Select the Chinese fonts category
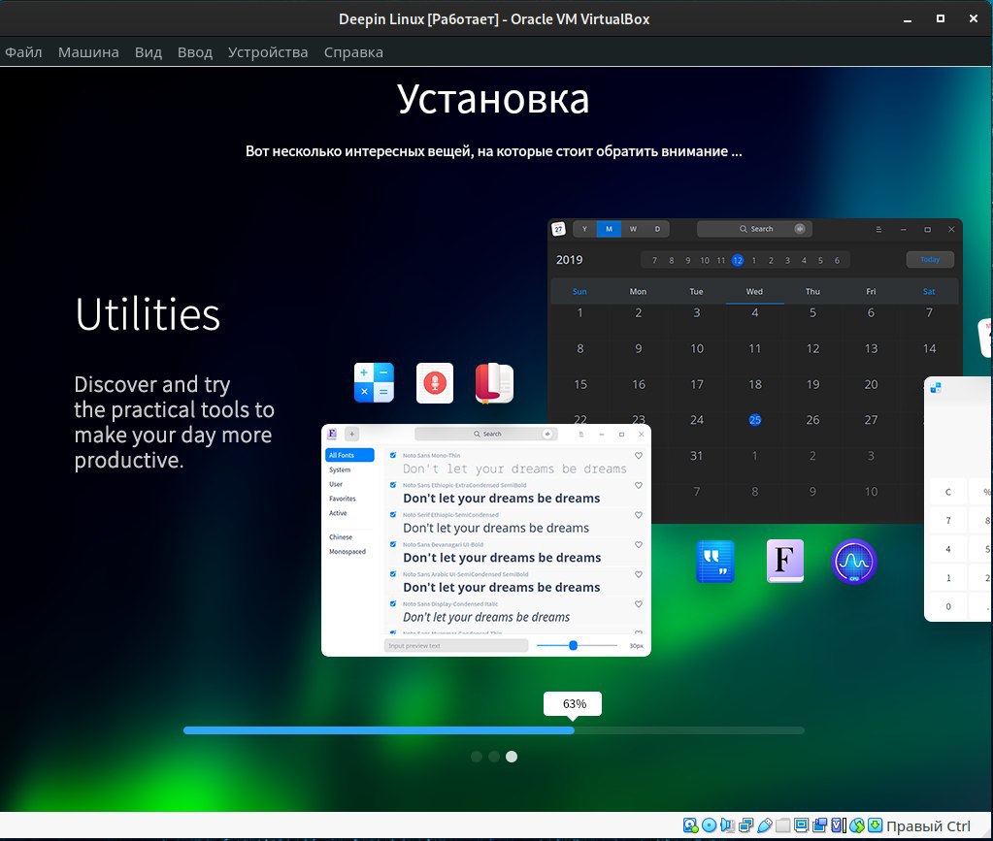993x841 pixels. pyautogui.click(x=341, y=537)
